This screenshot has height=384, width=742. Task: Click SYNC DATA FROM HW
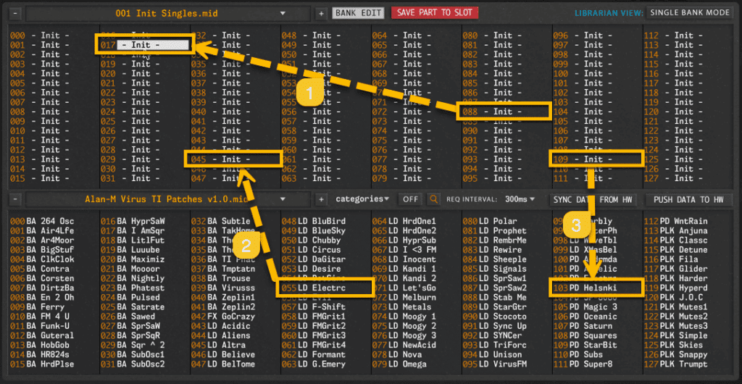point(593,199)
